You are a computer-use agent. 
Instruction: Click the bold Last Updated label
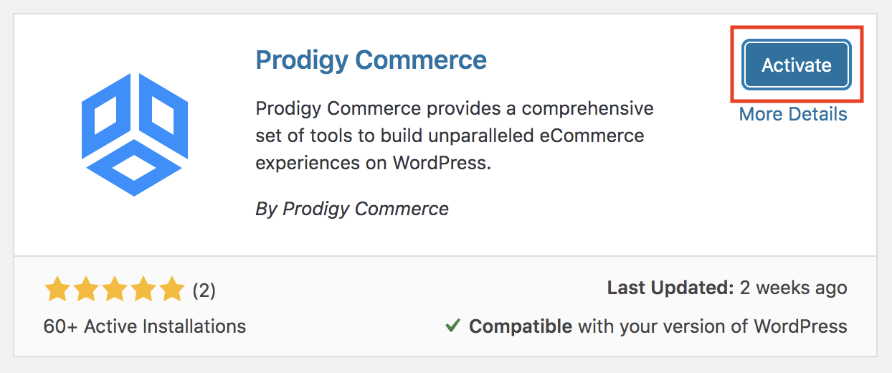coord(670,288)
